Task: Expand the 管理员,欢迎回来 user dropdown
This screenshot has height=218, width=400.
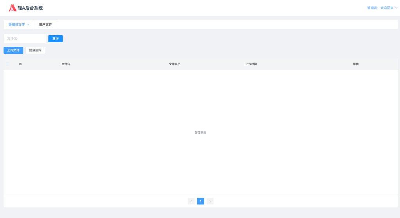Action: (x=382, y=8)
